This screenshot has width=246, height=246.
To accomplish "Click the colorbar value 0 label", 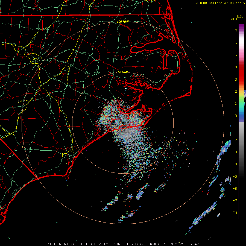I will pyautogui.click(x=236, y=116).
